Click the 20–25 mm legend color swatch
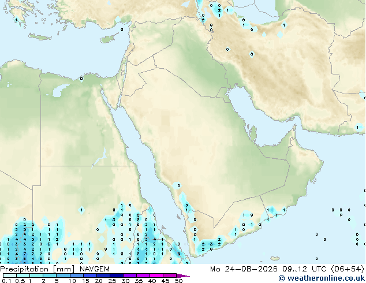Viewport: 366px width, 283px height. coord(103,275)
